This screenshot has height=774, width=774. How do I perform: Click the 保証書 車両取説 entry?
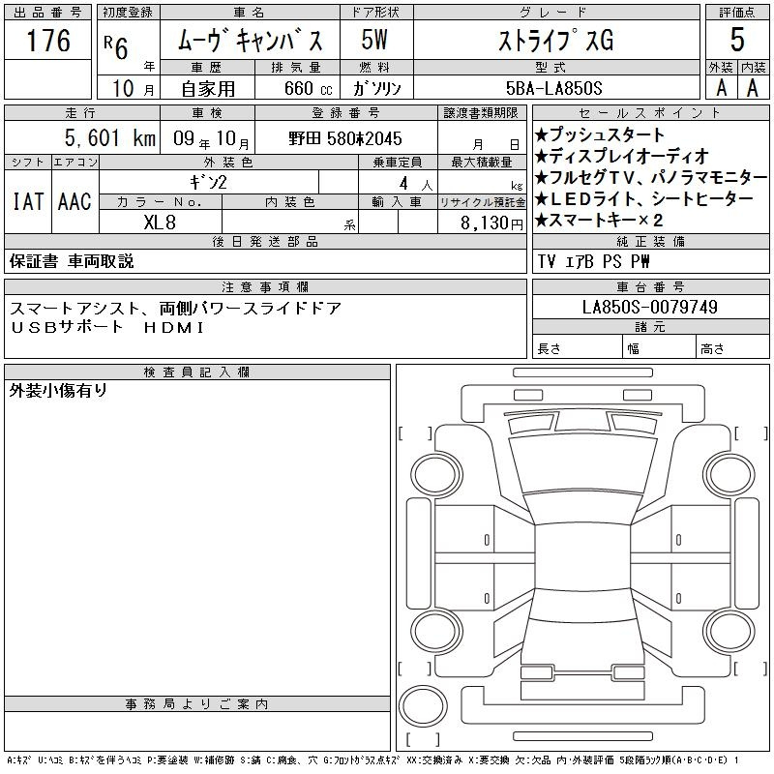tap(72, 261)
